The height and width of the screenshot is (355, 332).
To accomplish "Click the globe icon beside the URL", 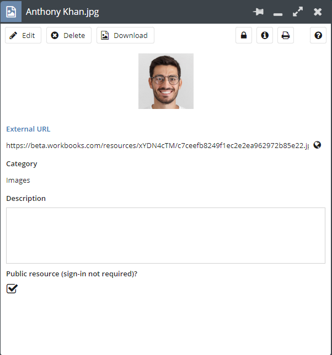I will [317, 145].
